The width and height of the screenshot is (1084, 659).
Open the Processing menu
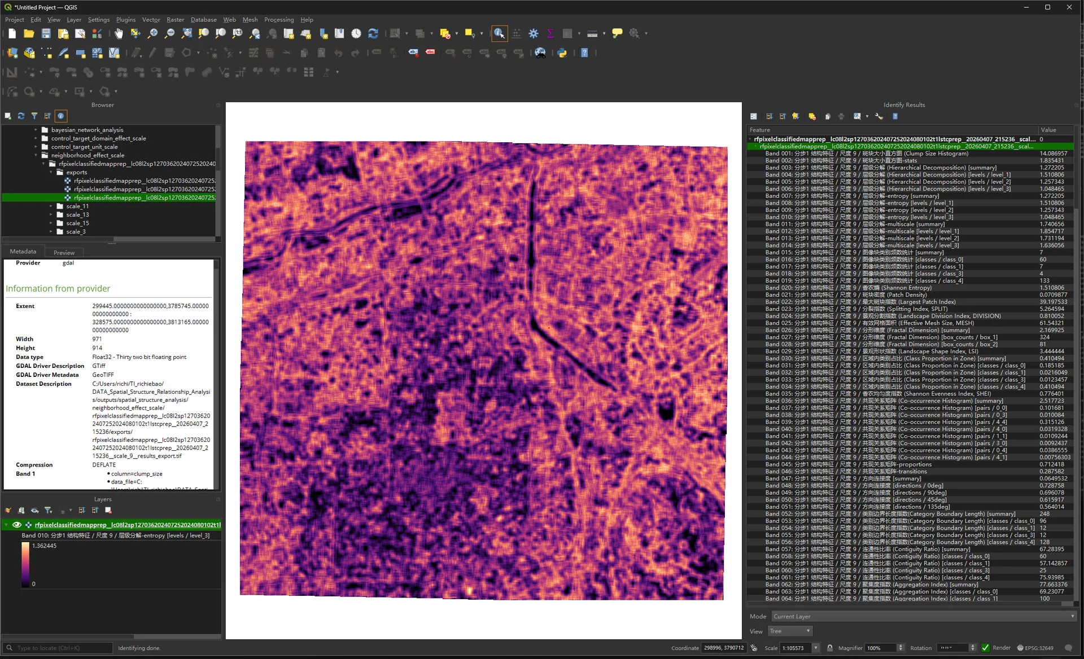pyautogui.click(x=279, y=20)
